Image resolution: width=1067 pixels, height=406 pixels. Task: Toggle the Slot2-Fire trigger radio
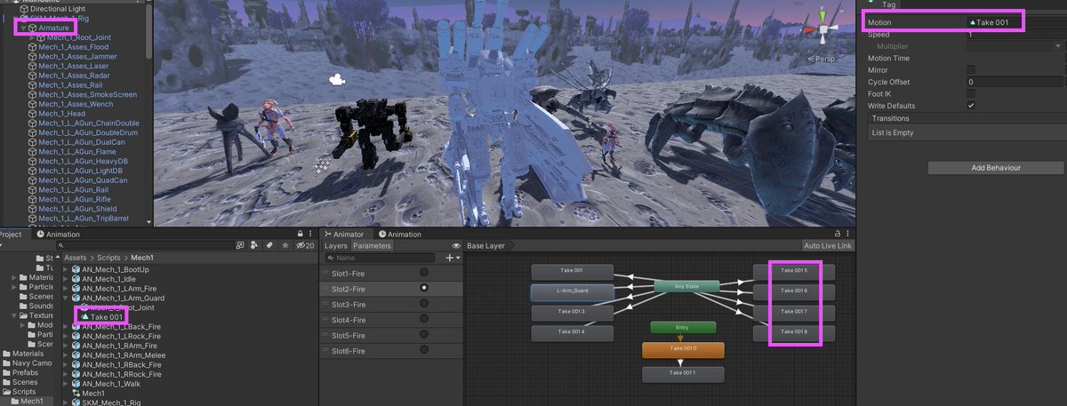[x=424, y=288]
